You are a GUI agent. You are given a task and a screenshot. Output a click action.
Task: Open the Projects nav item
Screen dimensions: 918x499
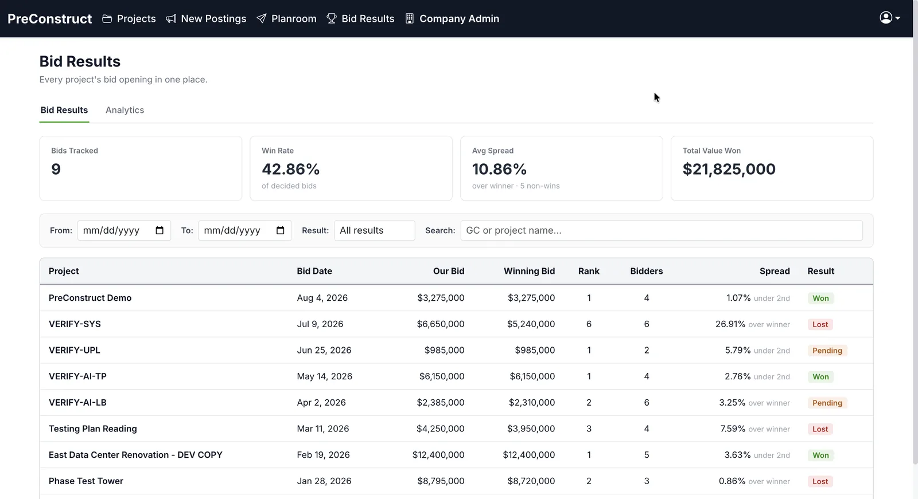click(x=129, y=19)
